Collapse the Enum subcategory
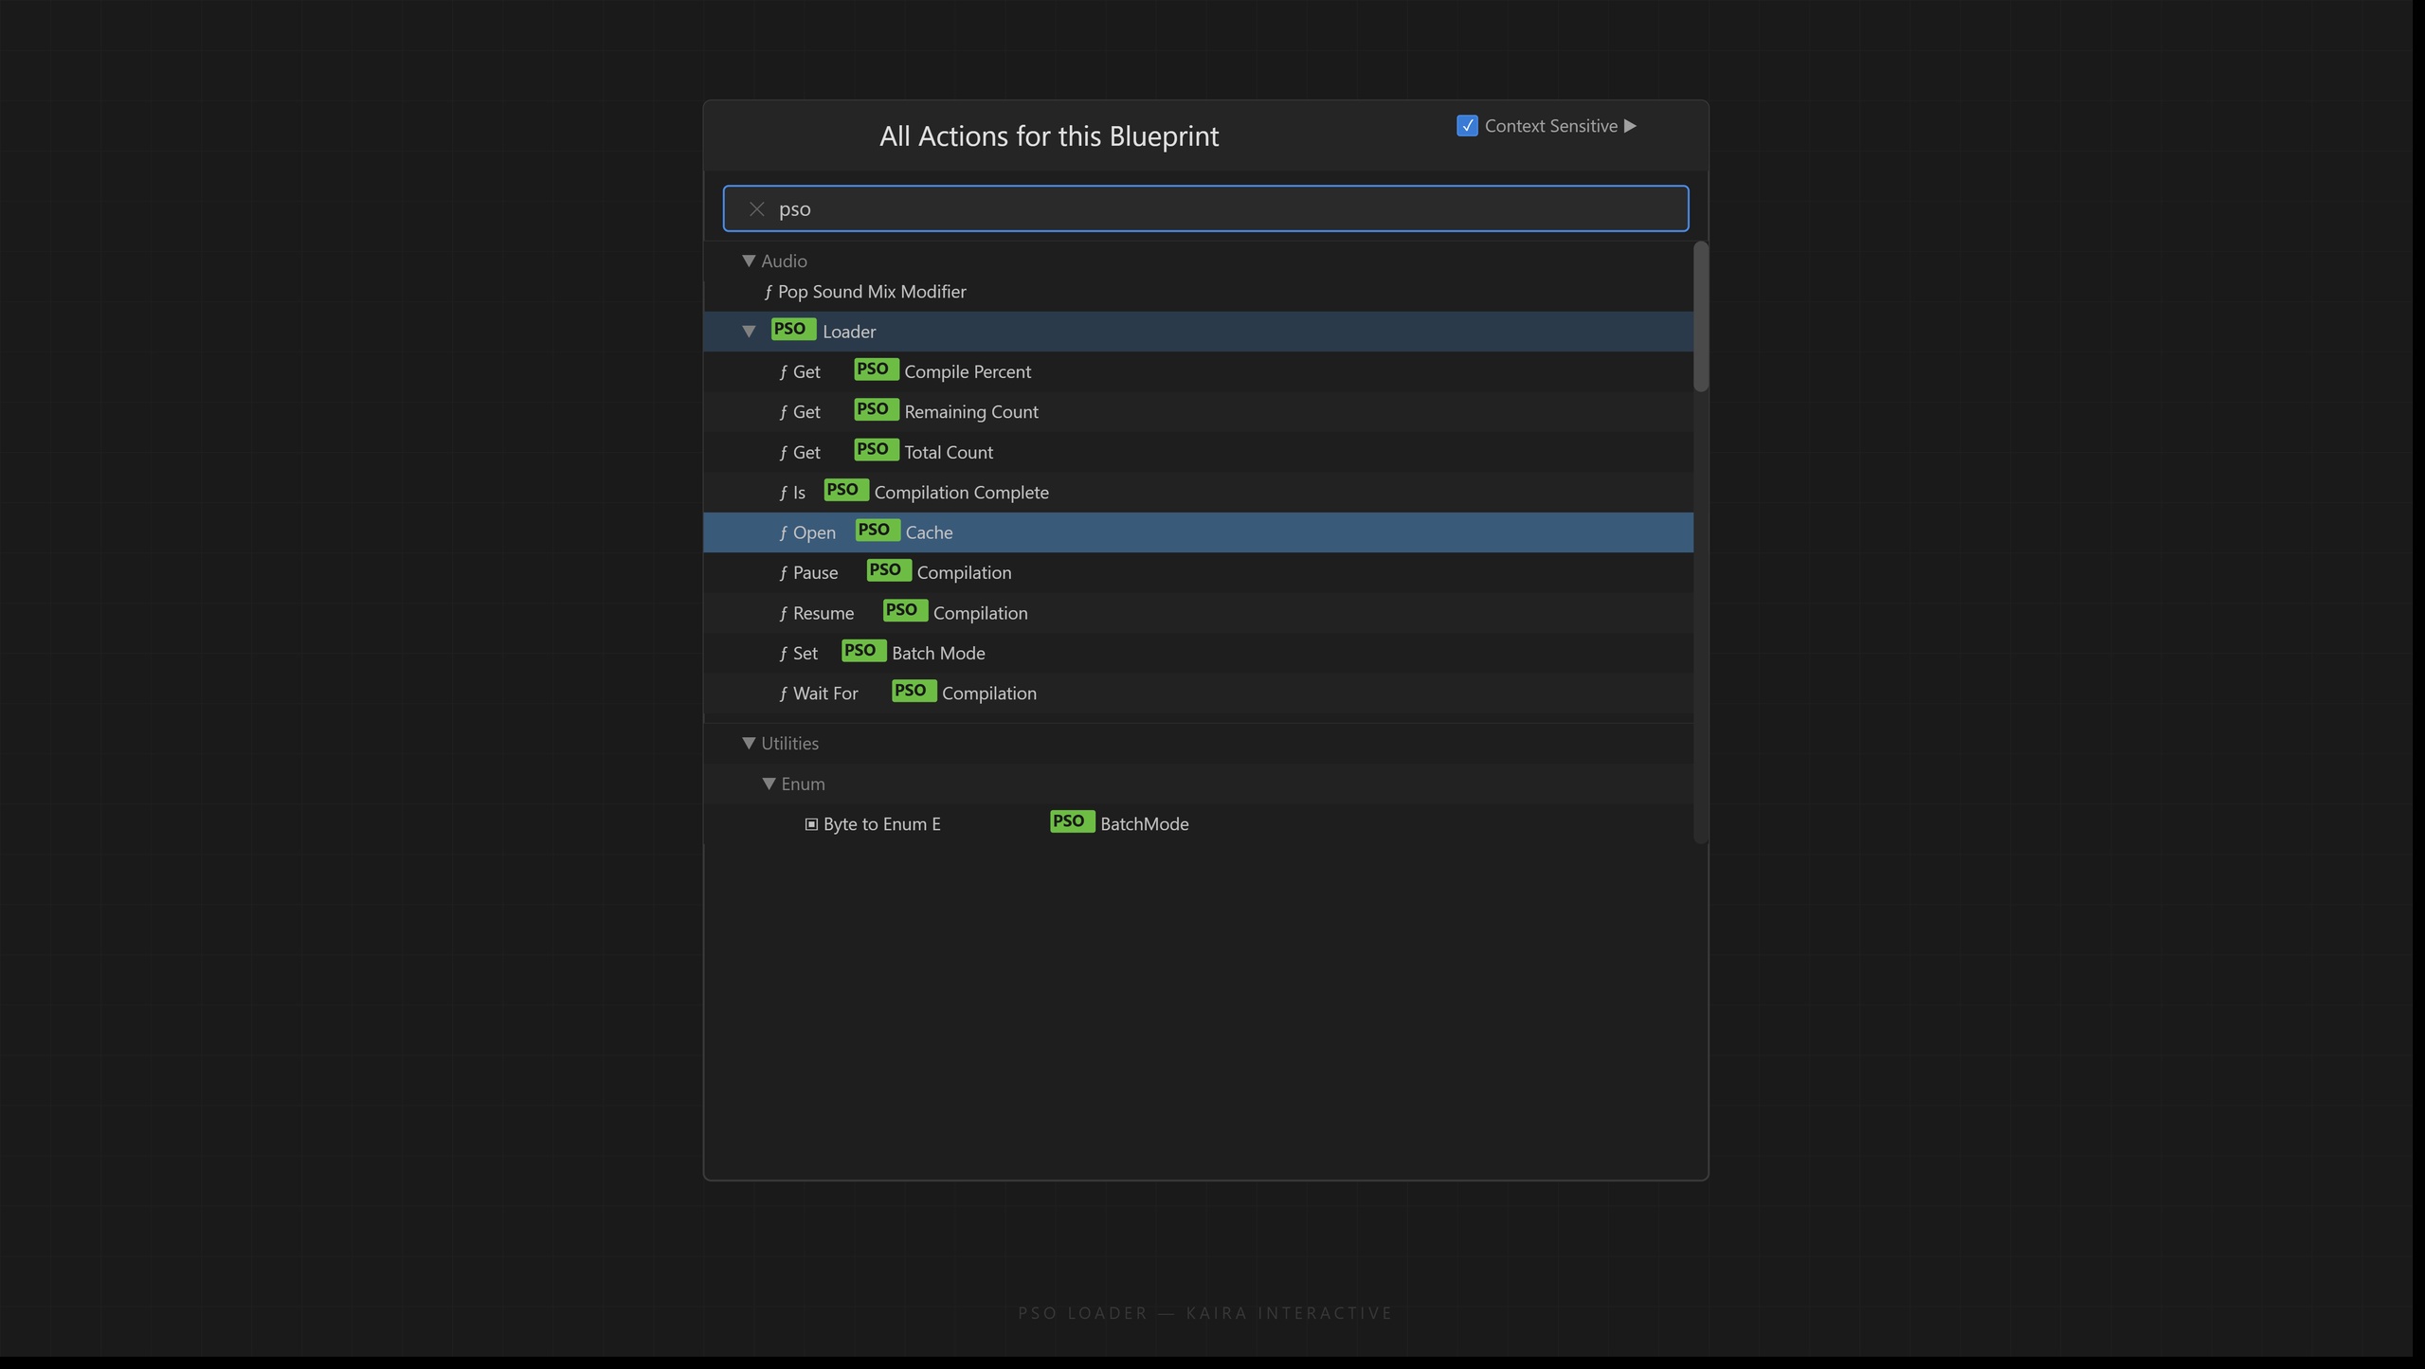Image resolution: width=2425 pixels, height=1369 pixels. (769, 784)
